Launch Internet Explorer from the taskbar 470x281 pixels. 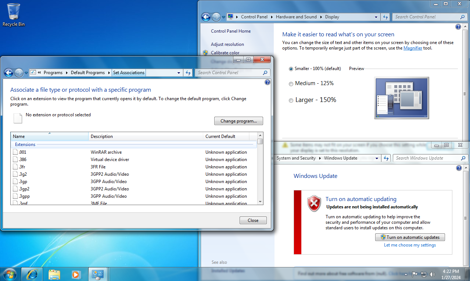pyautogui.click(x=32, y=274)
